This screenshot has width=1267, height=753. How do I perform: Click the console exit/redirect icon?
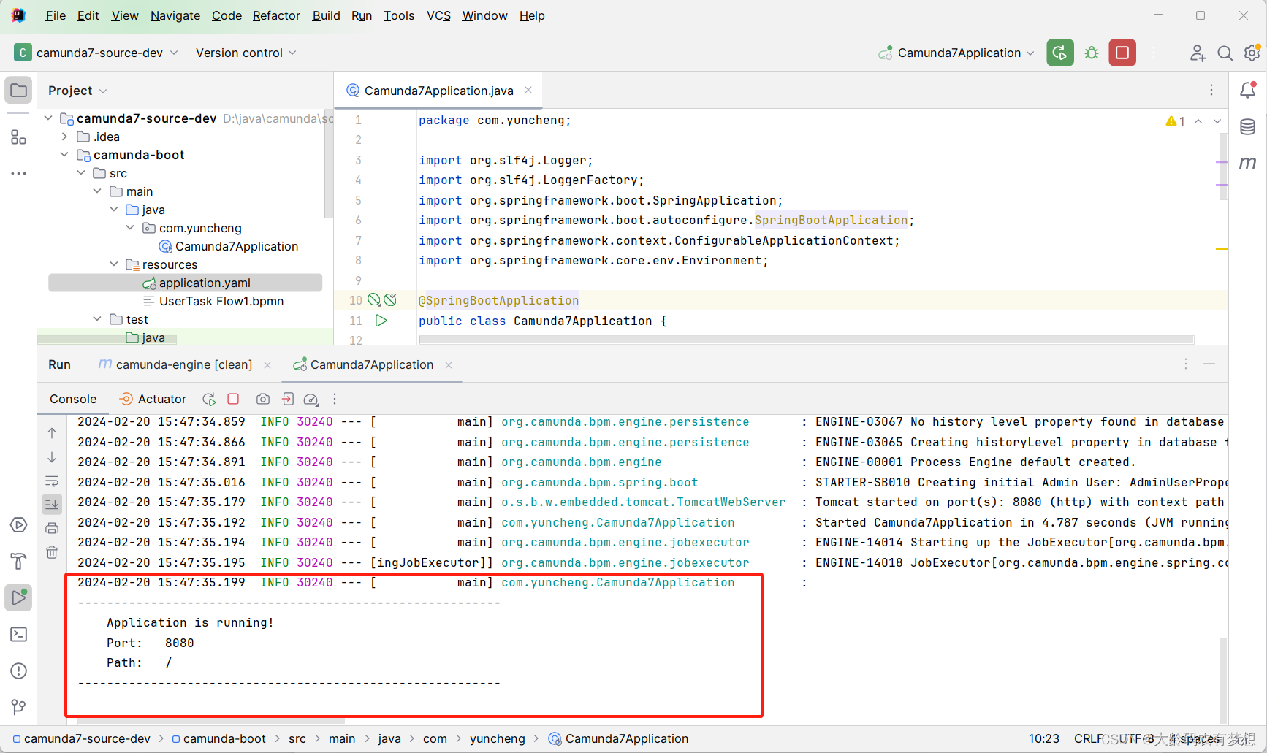click(x=288, y=399)
